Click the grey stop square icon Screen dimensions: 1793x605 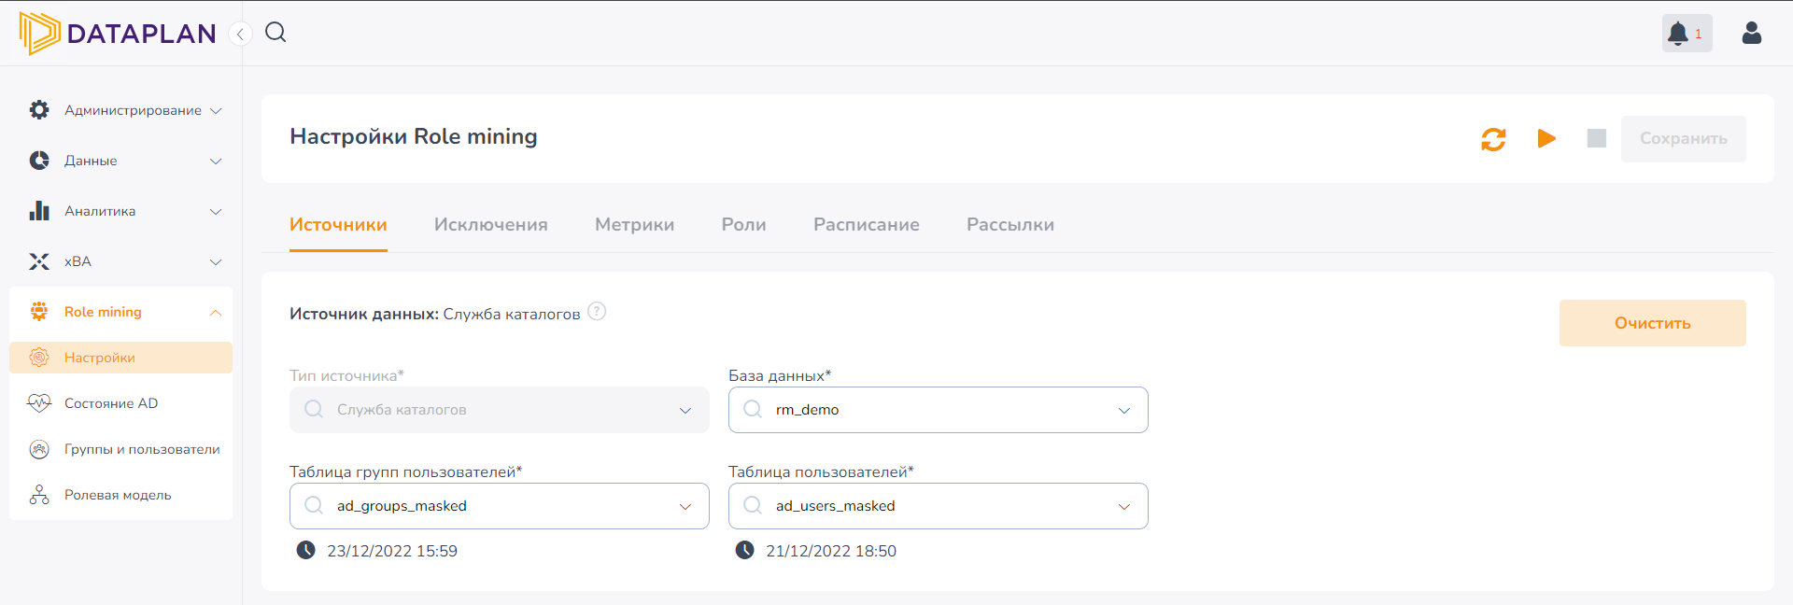(x=1597, y=139)
